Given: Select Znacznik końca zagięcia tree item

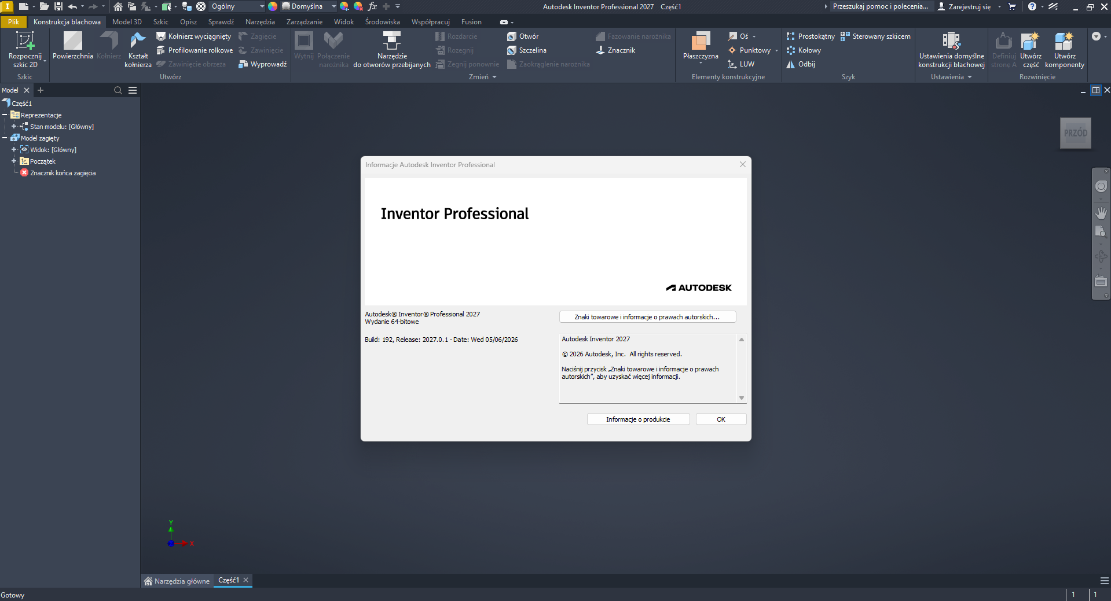Looking at the screenshot, I should click(x=58, y=173).
